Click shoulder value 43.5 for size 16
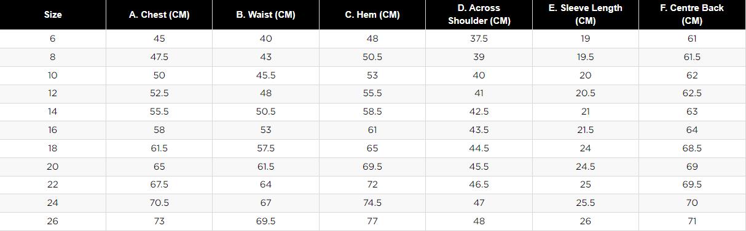This screenshot has height=231, width=746. pyautogui.click(x=479, y=131)
